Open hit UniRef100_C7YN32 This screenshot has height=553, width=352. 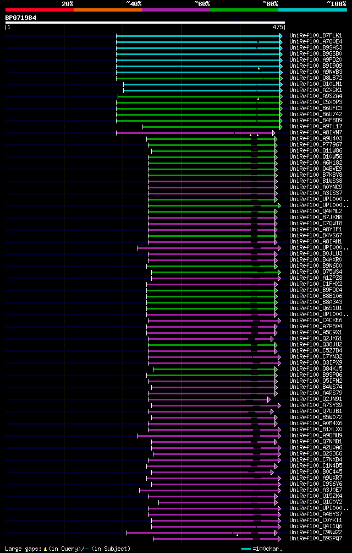coord(315,357)
